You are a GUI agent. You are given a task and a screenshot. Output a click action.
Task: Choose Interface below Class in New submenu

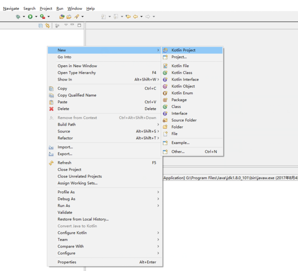192,114
